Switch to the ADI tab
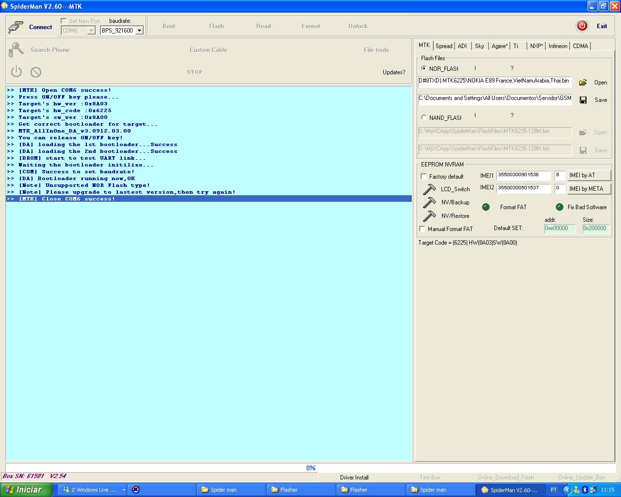 click(462, 46)
